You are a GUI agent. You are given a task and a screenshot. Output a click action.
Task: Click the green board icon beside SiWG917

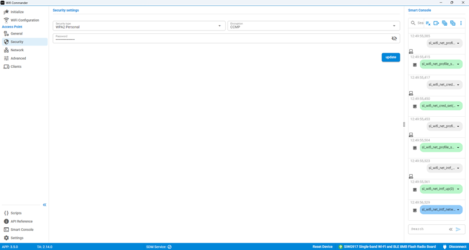point(341,246)
